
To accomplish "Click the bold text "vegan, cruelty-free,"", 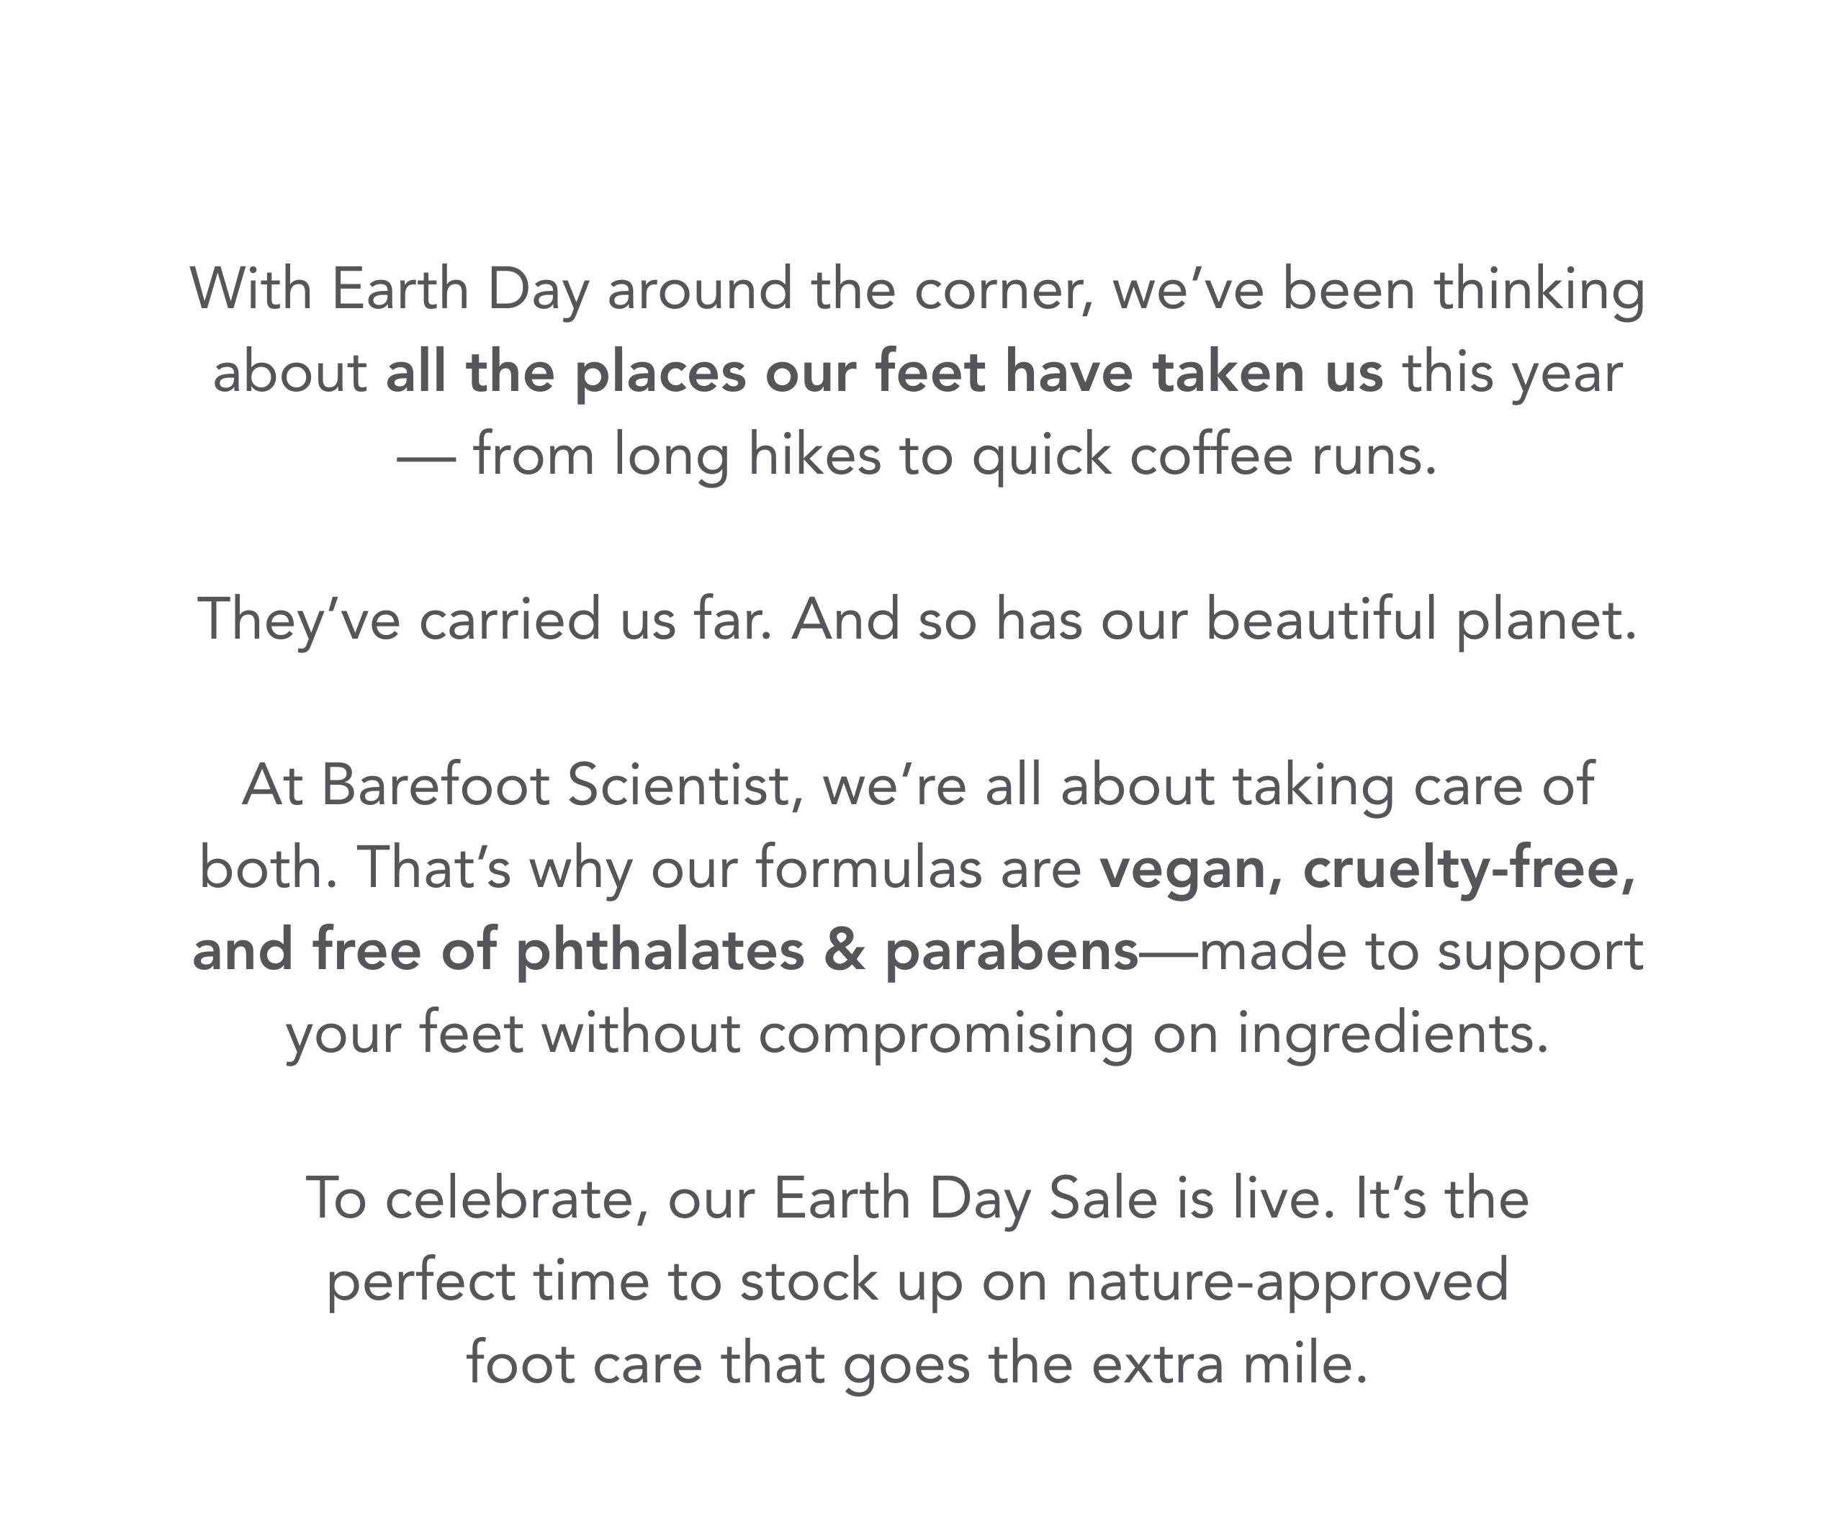I will 1367,869.
